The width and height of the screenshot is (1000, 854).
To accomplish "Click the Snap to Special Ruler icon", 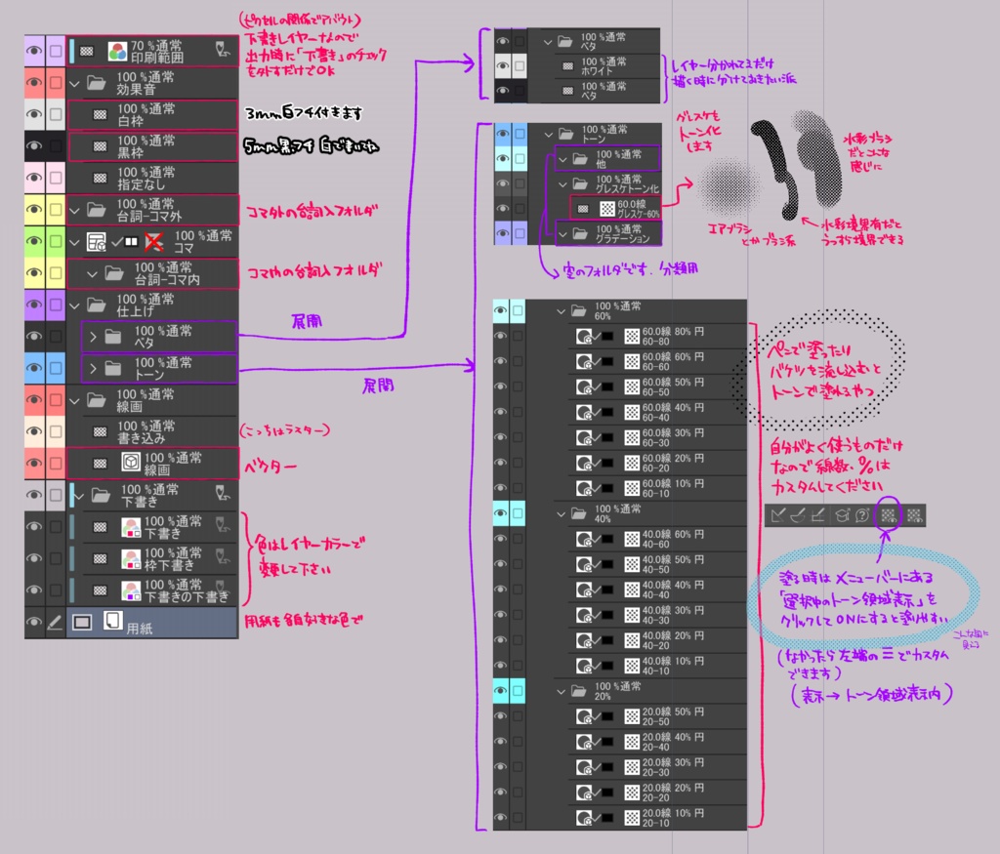I will [x=798, y=515].
